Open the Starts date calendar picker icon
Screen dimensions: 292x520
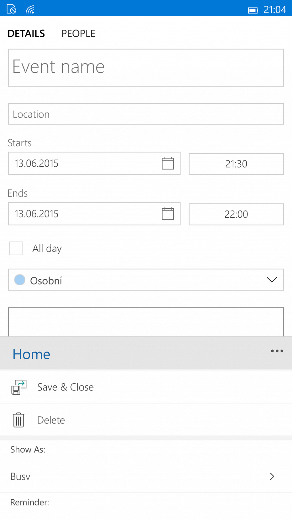tap(168, 163)
